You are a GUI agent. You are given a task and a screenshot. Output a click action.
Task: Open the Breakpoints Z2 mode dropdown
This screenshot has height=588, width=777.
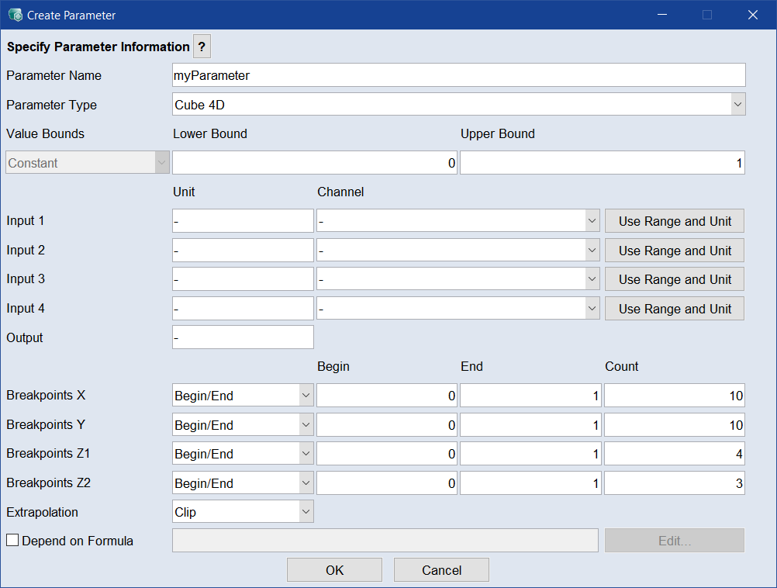click(242, 483)
